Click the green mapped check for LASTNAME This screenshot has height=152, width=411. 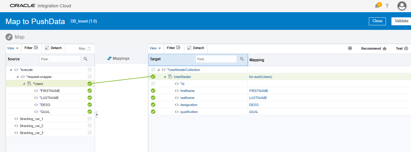click(90, 98)
